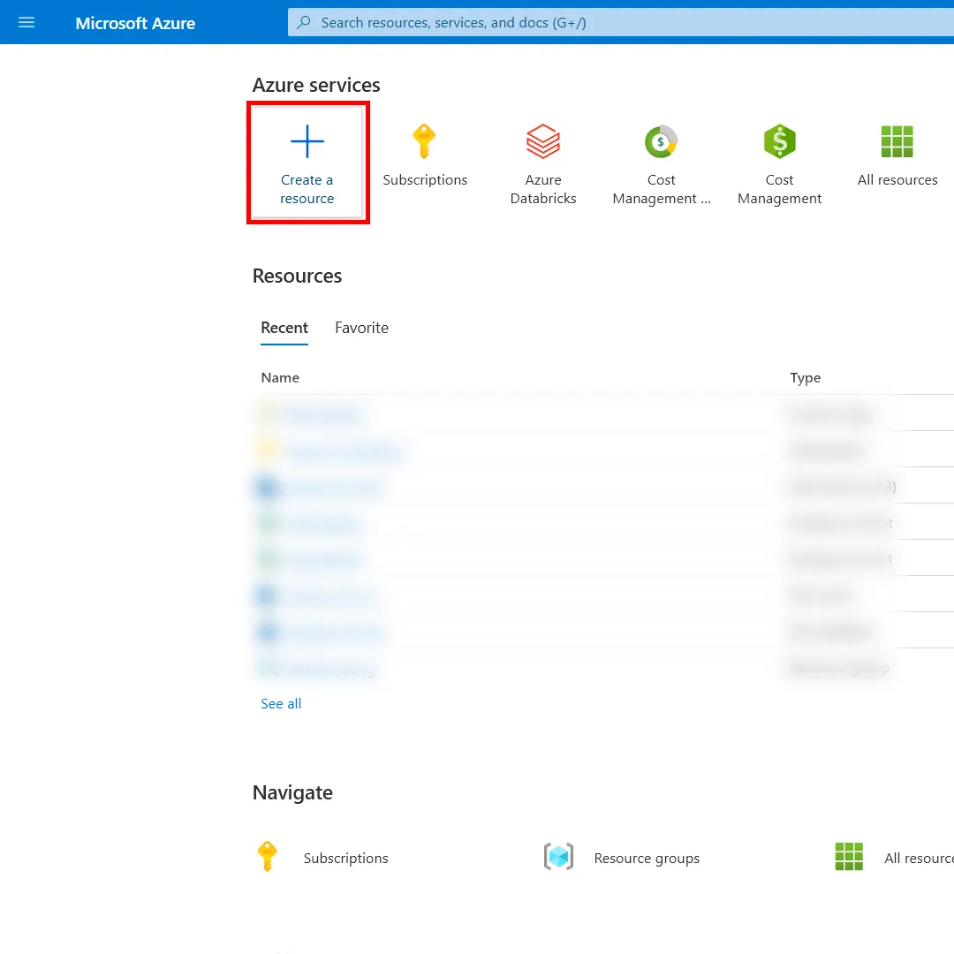Click All resources in the Navigate row
The height and width of the screenshot is (954, 954).
click(919, 858)
